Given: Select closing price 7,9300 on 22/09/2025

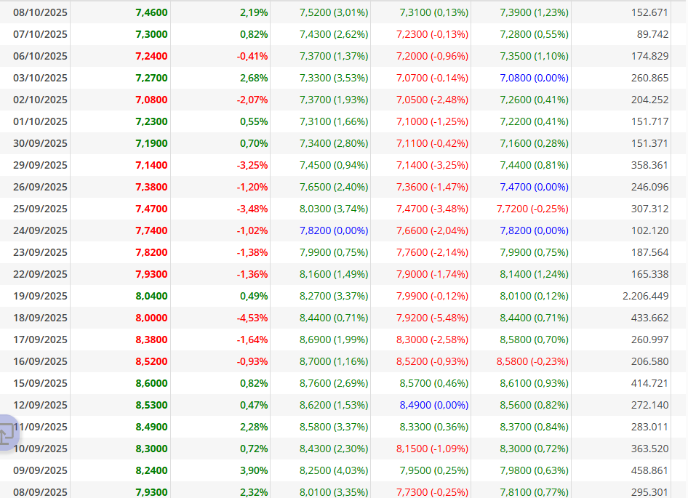Looking at the screenshot, I should click(x=151, y=274).
